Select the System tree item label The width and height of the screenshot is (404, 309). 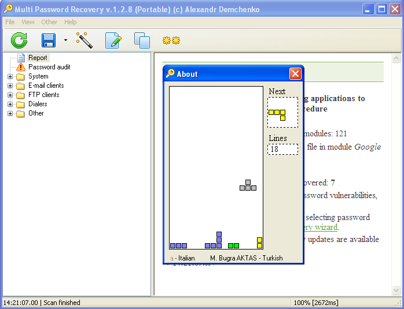pyautogui.click(x=38, y=76)
